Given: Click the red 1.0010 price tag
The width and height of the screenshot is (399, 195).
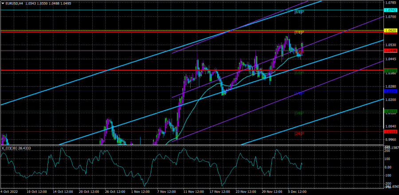Looking at the screenshot, I should (390, 131).
